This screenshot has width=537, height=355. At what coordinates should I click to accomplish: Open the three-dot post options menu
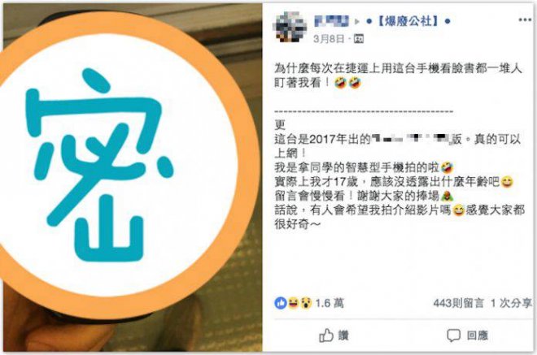[525, 20]
